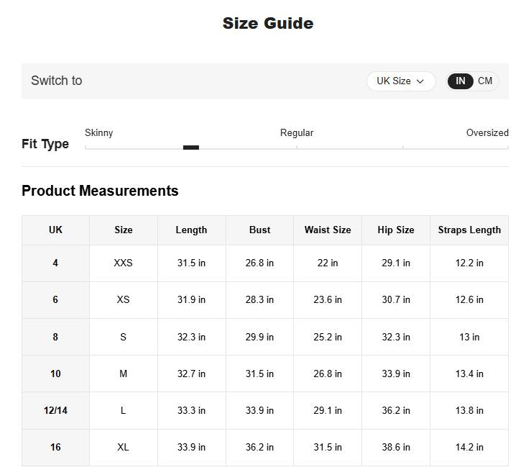Click the Product Measurements heading

point(100,191)
